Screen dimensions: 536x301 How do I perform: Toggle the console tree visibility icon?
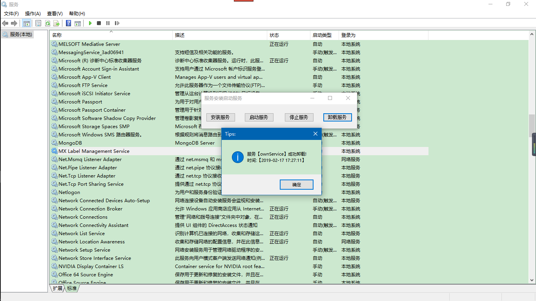coord(26,23)
